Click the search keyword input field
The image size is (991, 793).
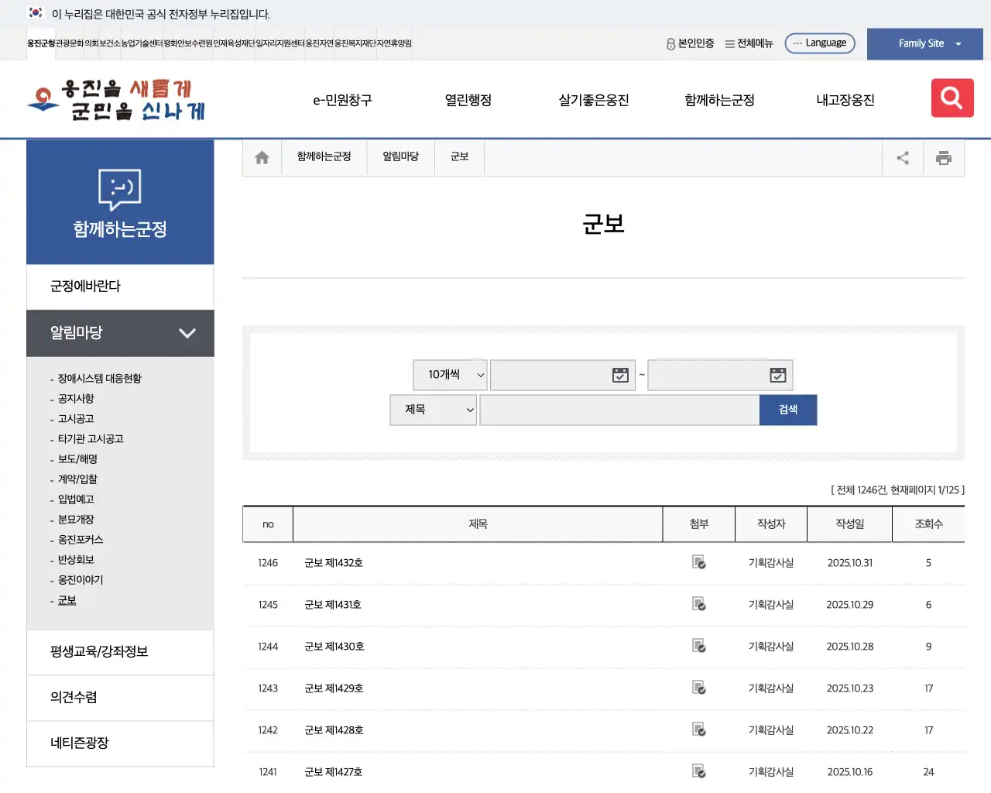tap(619, 410)
